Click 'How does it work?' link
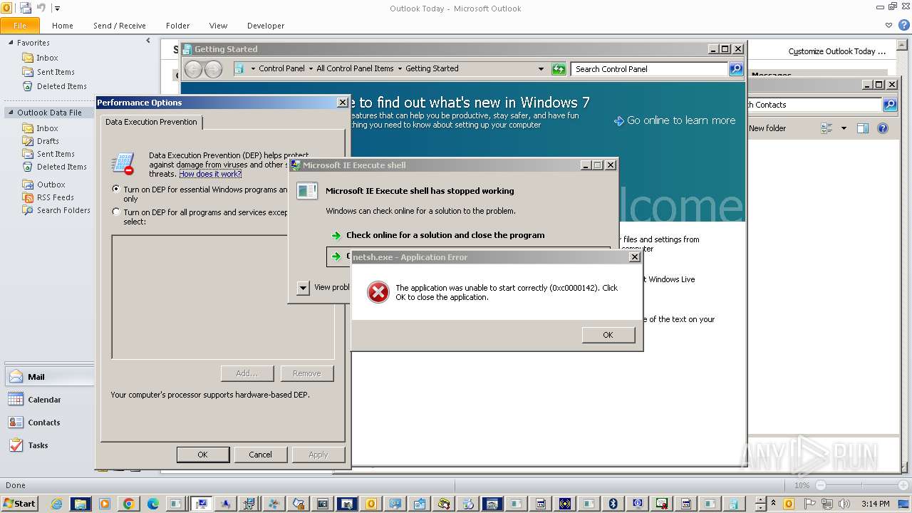The image size is (912, 513). [210, 174]
